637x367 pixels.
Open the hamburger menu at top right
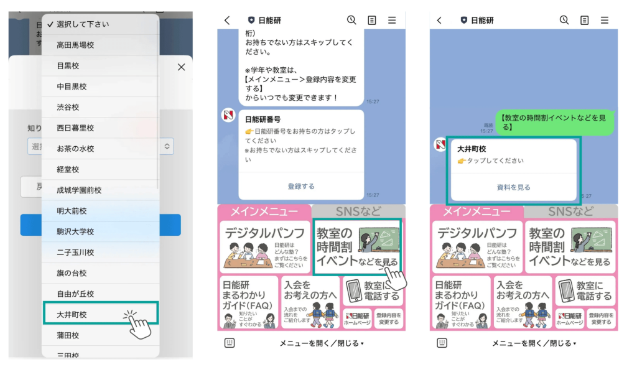[391, 20]
